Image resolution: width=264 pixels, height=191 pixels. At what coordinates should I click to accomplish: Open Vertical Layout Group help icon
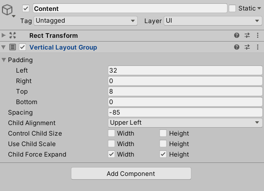[237, 47]
